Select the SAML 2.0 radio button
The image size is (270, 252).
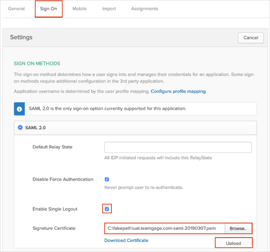tap(20, 128)
